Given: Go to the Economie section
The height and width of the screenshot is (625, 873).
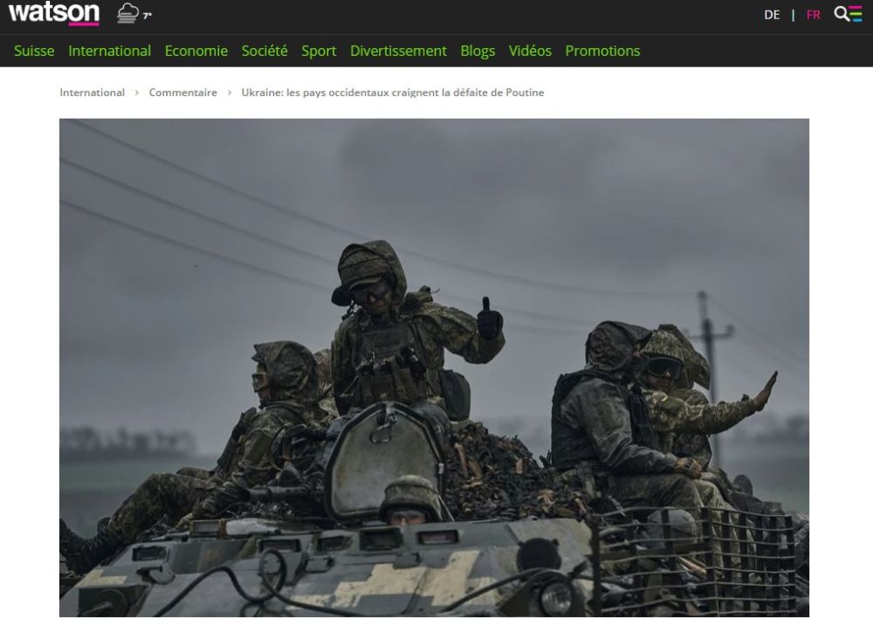Looking at the screenshot, I should tap(196, 51).
